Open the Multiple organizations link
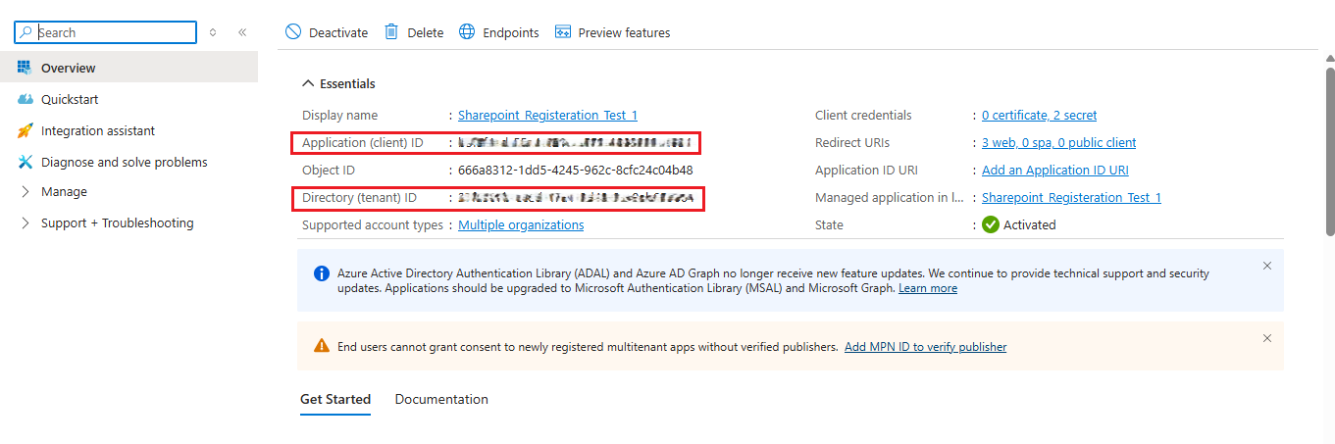The width and height of the screenshot is (1335, 444). point(521,224)
